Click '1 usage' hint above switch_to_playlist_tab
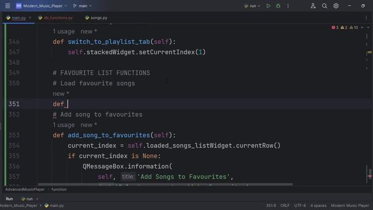The image size is (373, 210). click(x=64, y=32)
